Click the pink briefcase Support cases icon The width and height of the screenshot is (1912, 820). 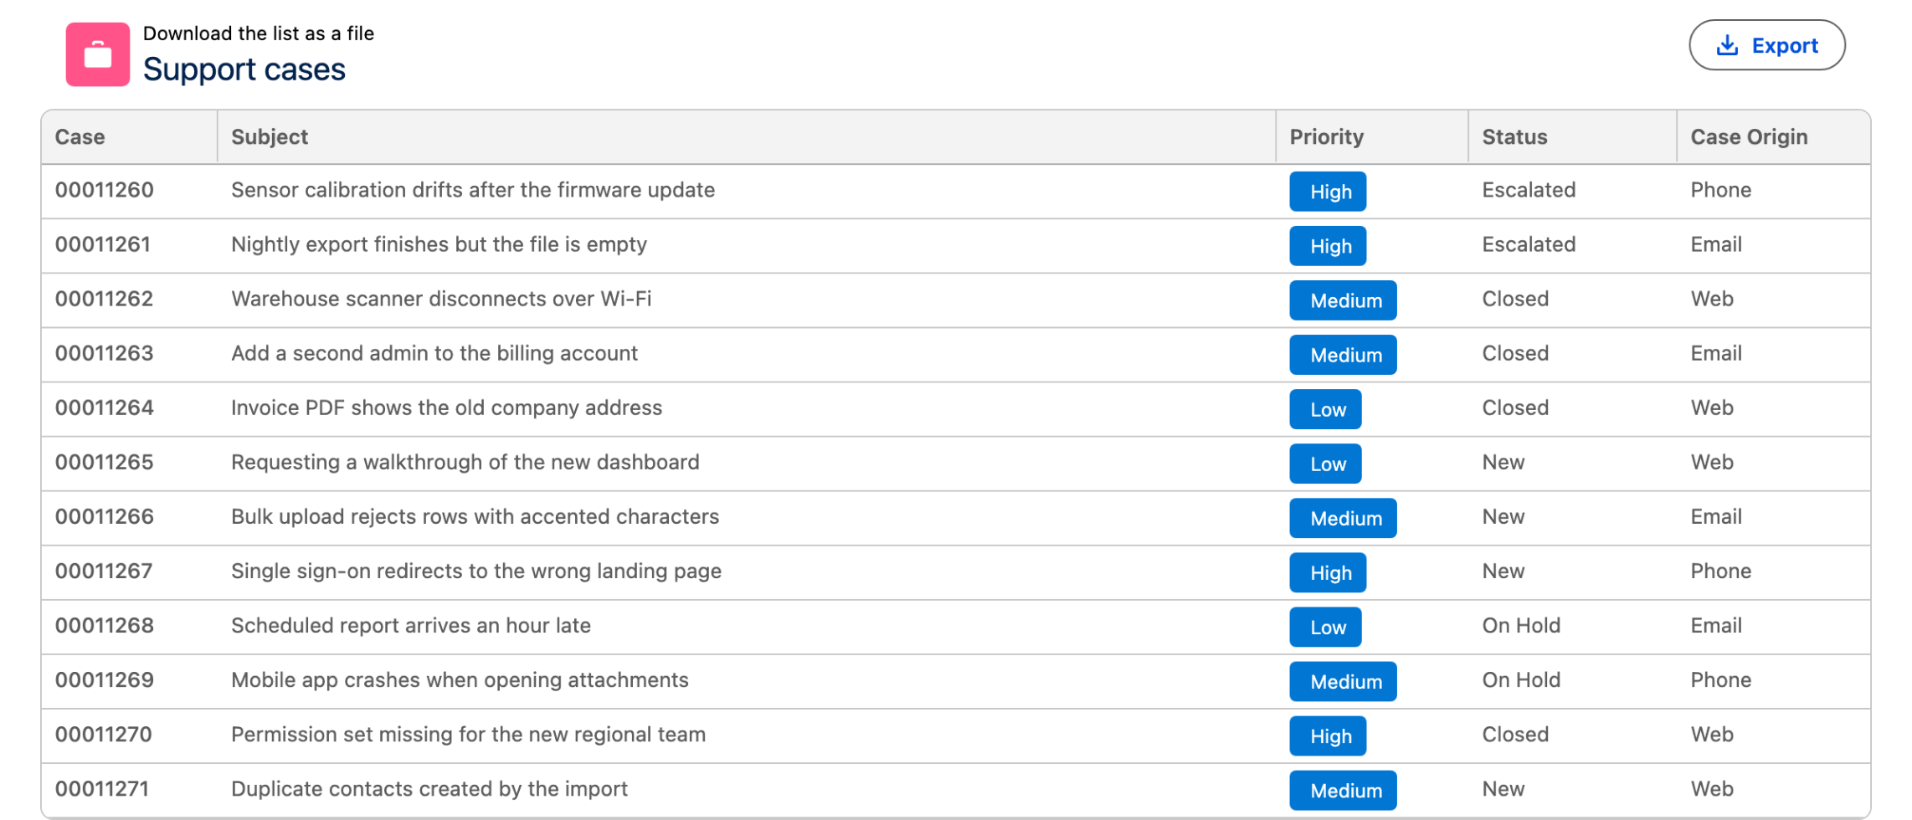coord(98,54)
